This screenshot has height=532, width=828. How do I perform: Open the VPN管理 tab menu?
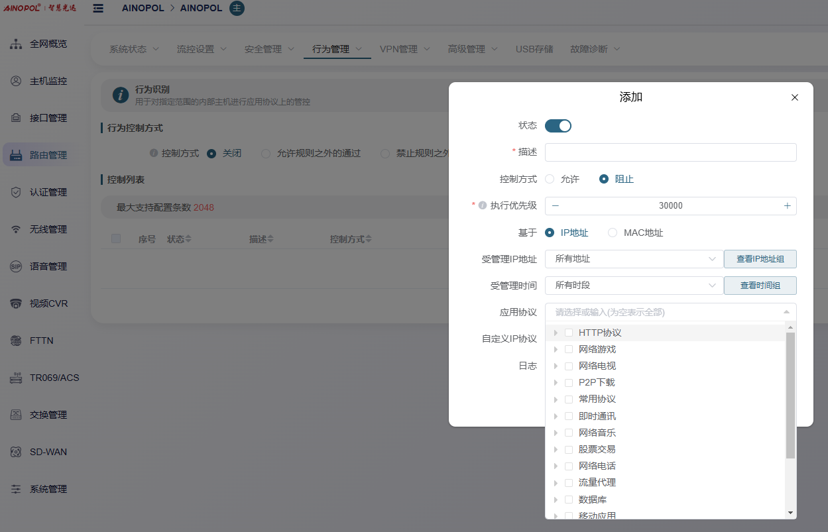tap(404, 49)
